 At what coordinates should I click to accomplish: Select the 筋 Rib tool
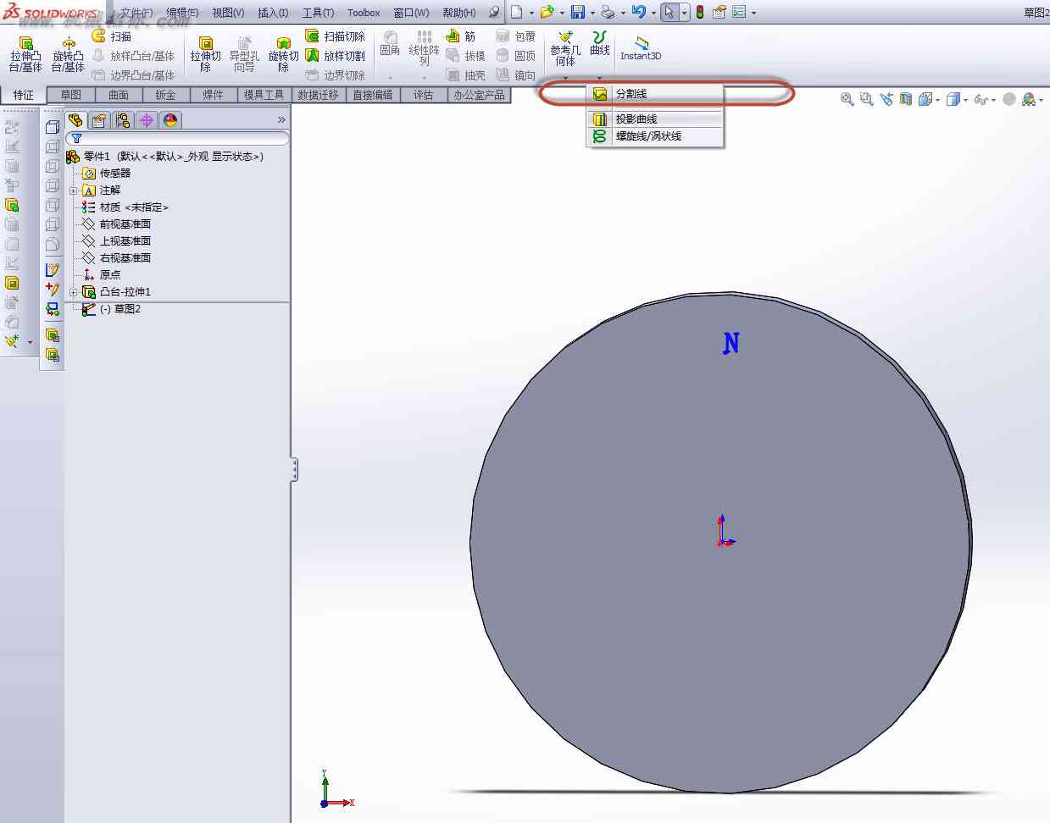coord(461,36)
